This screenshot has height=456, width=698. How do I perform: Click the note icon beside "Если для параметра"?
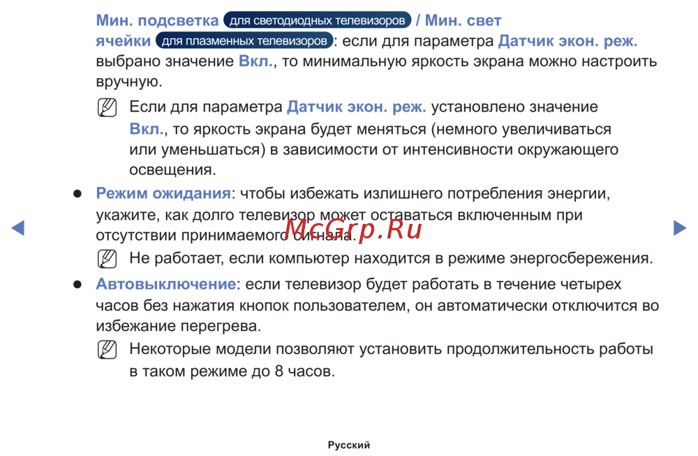(x=107, y=108)
